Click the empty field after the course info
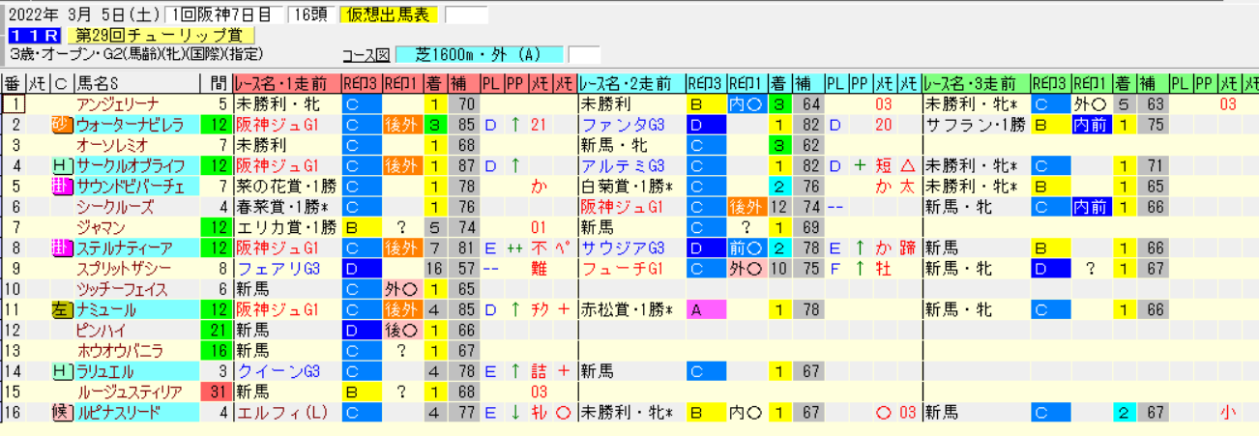The image size is (1259, 436). pos(584,54)
